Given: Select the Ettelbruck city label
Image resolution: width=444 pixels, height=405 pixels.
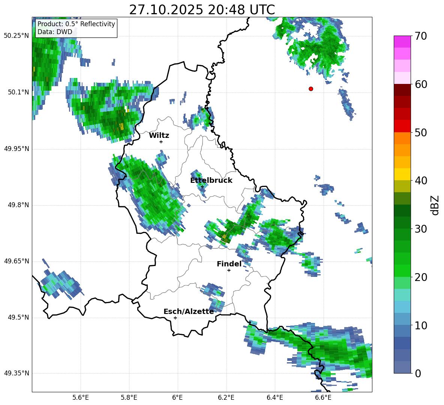Looking at the screenshot, I should pos(211,181).
